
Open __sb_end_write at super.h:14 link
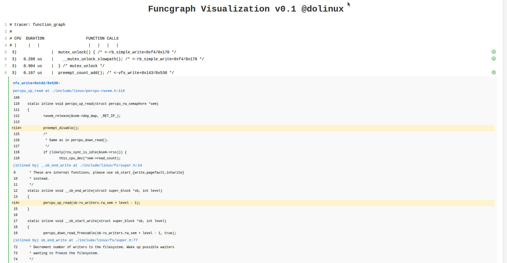click(x=77, y=165)
